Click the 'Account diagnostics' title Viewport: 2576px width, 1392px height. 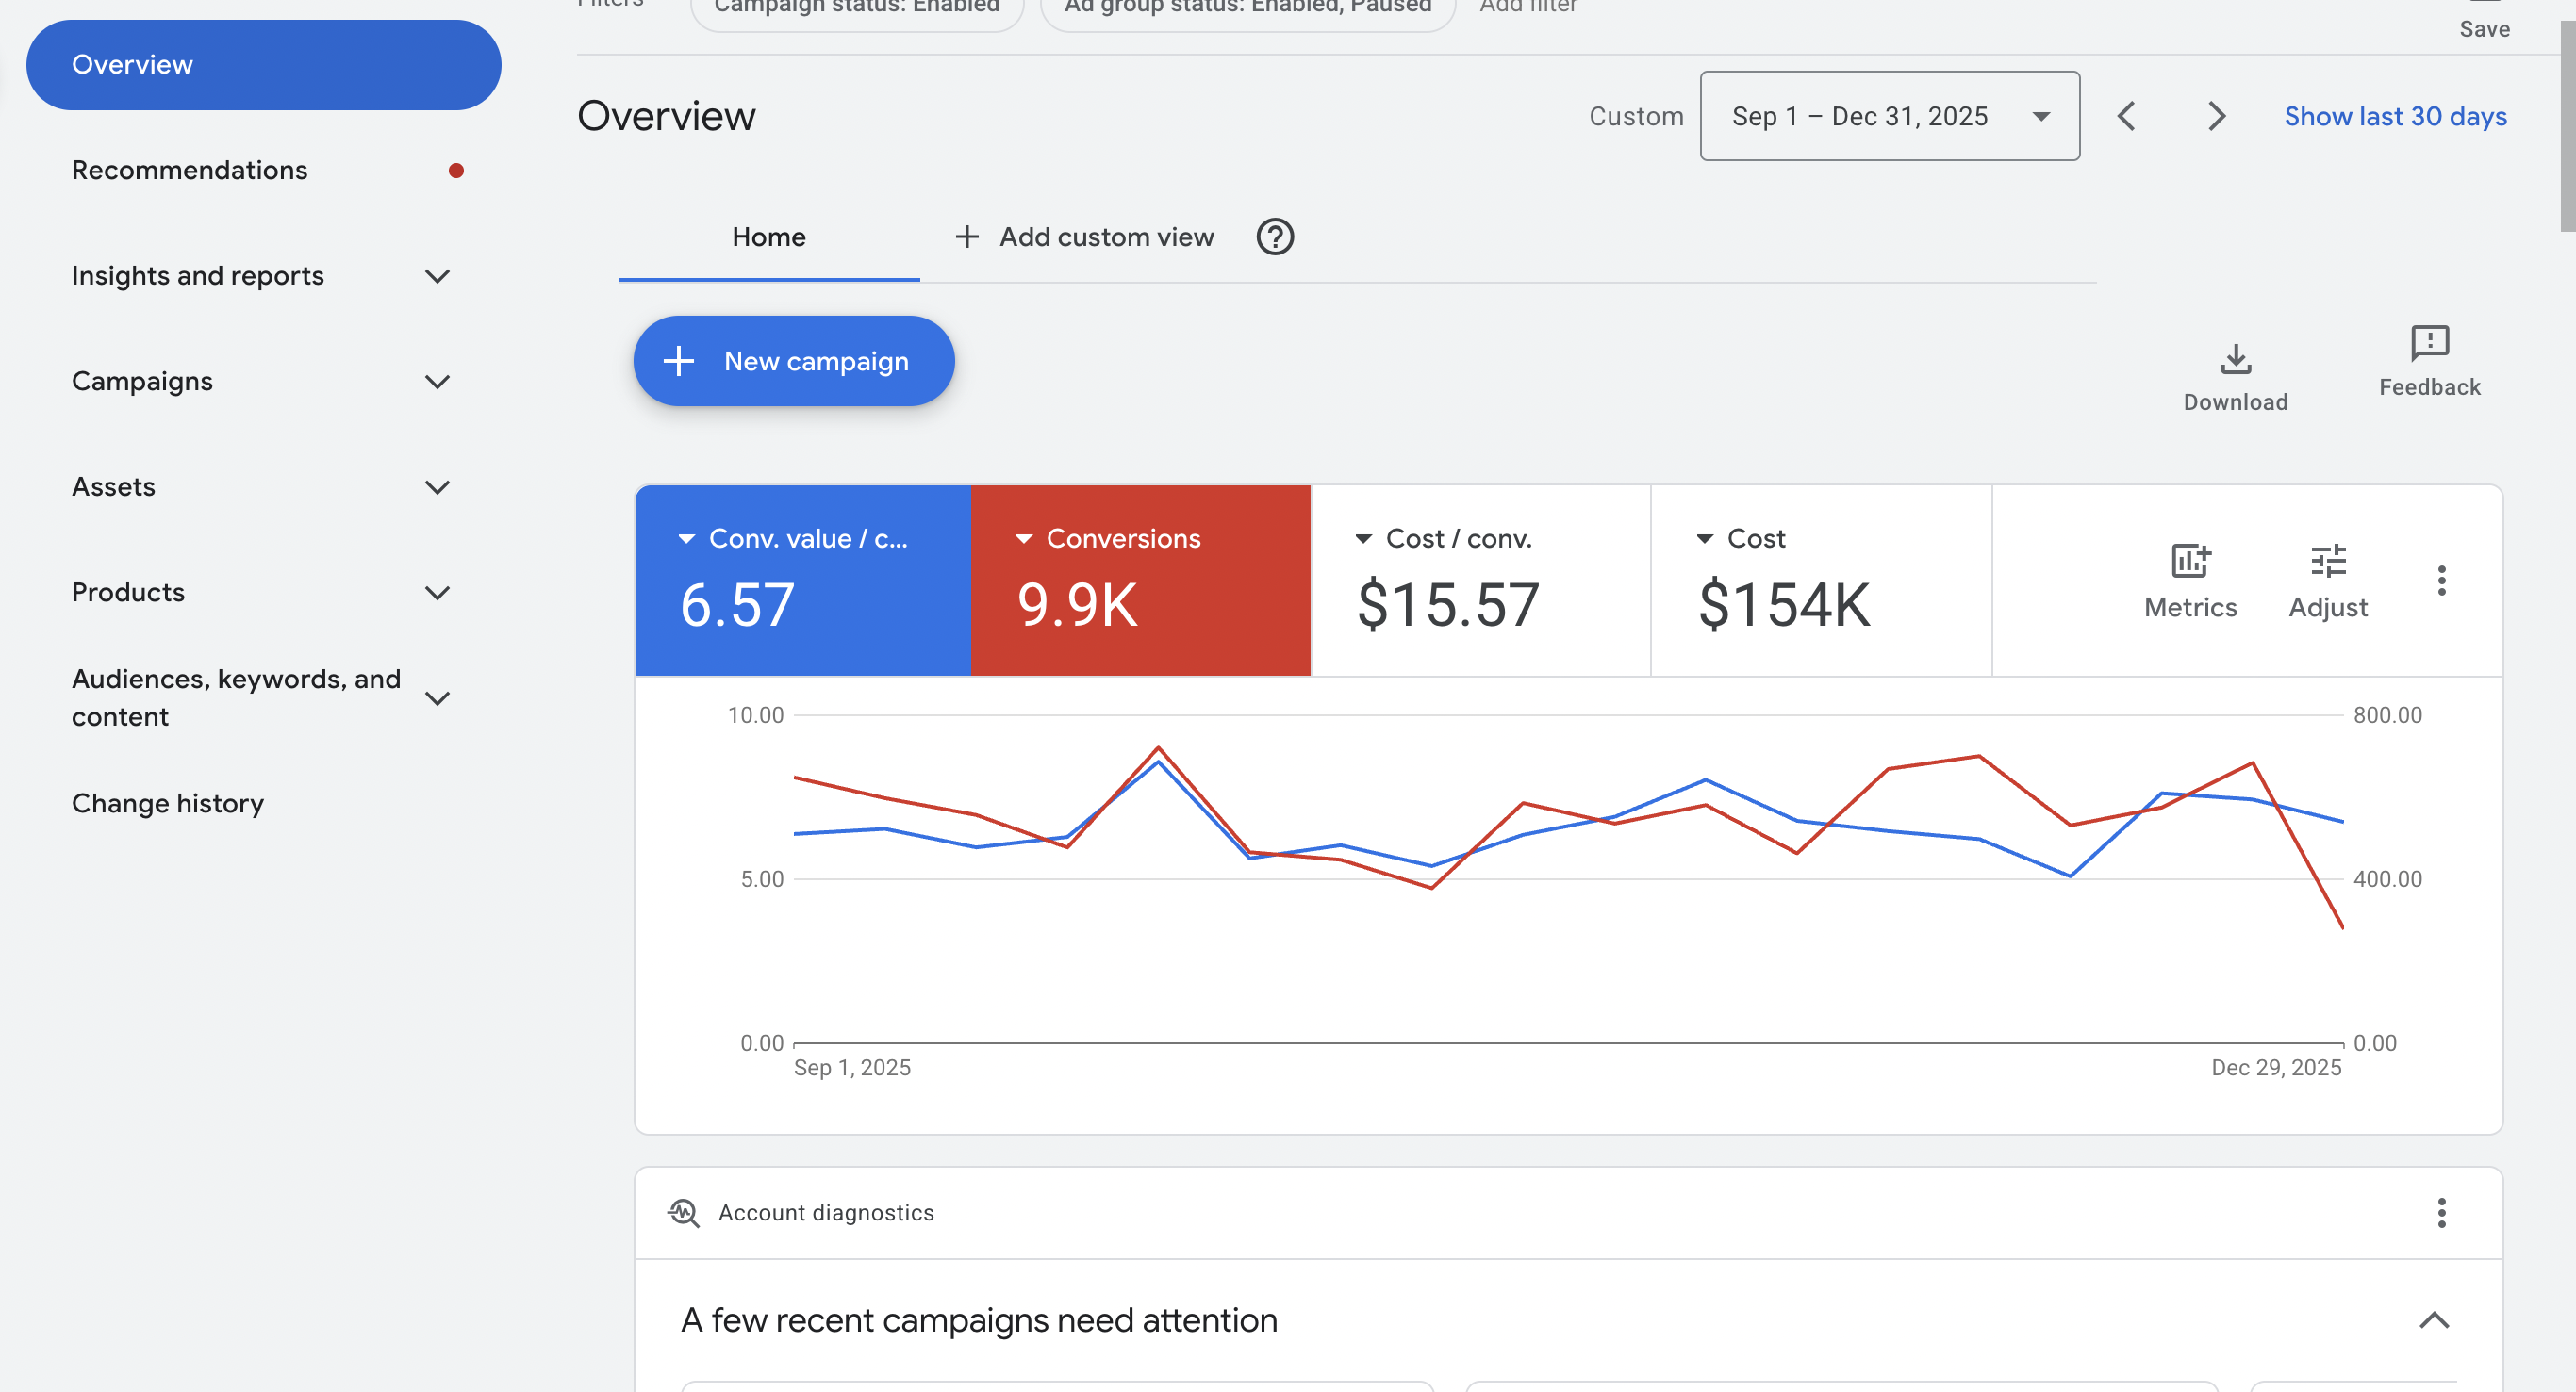(x=826, y=1212)
